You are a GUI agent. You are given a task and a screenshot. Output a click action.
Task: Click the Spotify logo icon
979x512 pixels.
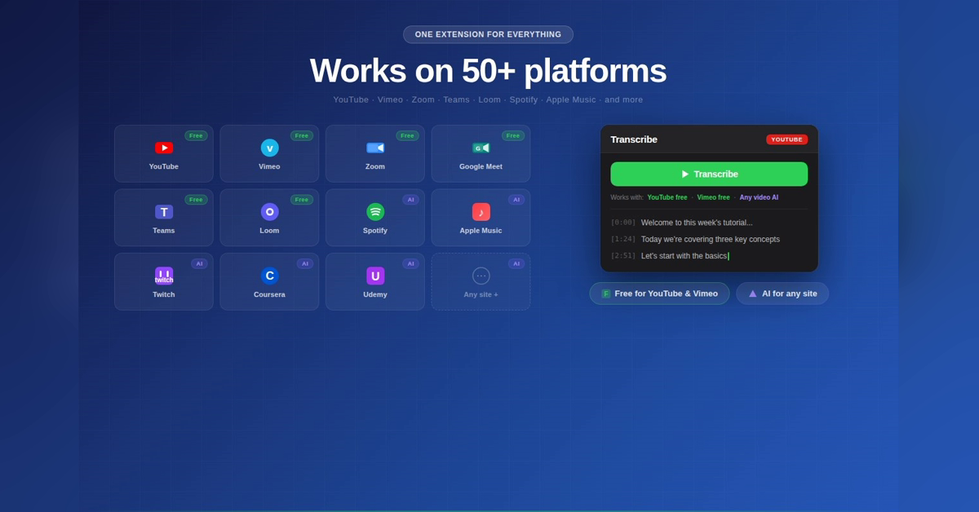[375, 212]
